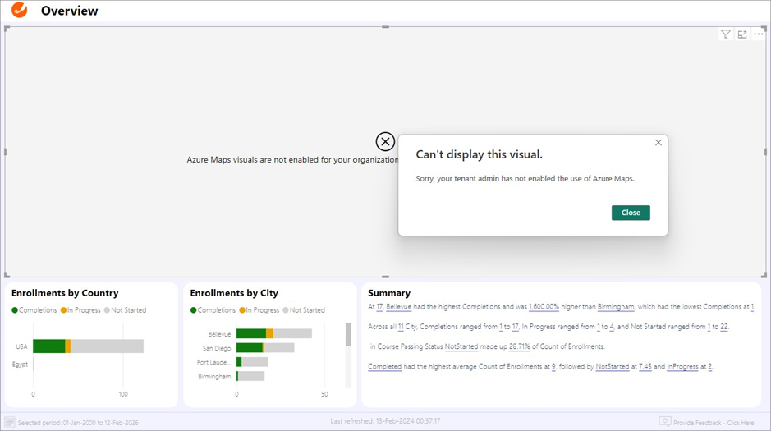The image size is (771, 431).
Task: Select the Bellevue row in Enrollments by City
Action: coord(251,333)
